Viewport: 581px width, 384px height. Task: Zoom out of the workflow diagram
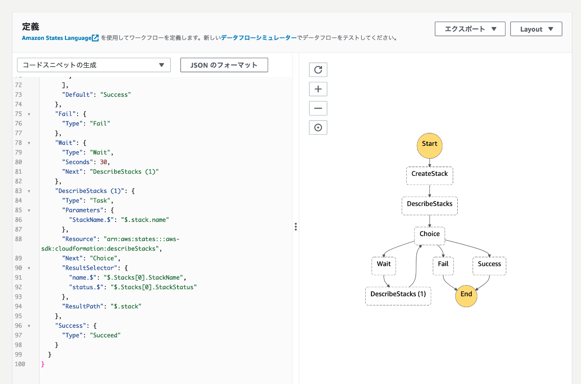[x=318, y=108]
